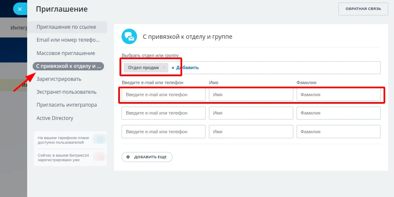Select С привязкой к отделу и группе item

[x=69, y=66]
